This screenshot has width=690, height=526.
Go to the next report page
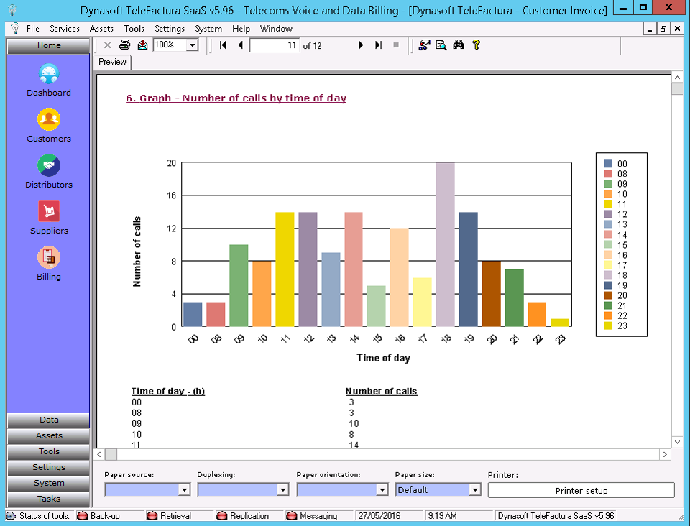[x=361, y=45]
